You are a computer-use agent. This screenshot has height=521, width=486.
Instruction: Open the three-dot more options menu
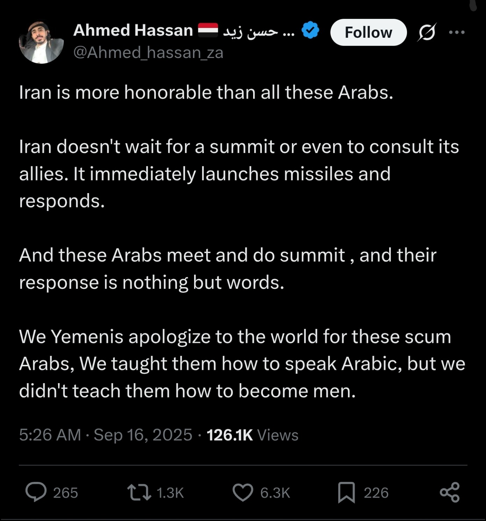(x=457, y=32)
